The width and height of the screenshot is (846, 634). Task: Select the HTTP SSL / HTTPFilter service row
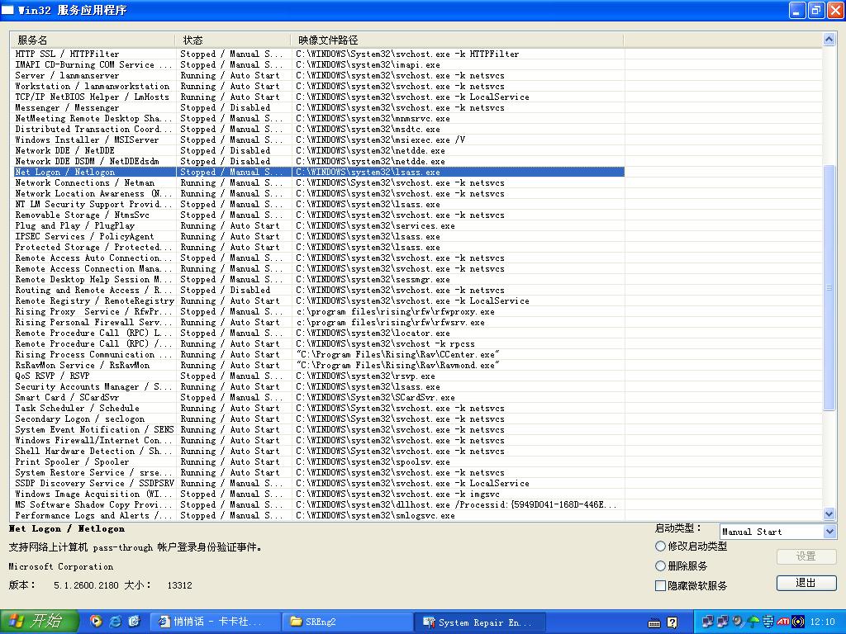pos(318,54)
